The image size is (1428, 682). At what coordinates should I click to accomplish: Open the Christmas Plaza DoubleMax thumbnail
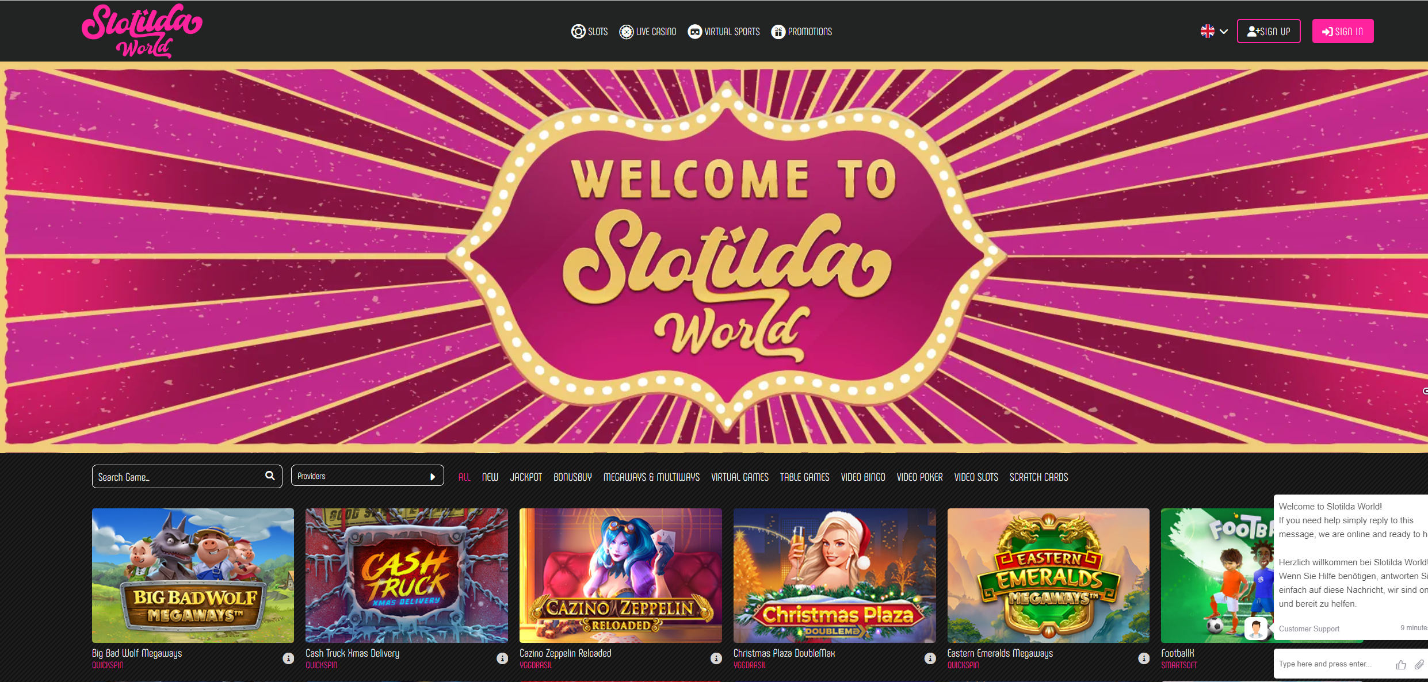coord(834,575)
